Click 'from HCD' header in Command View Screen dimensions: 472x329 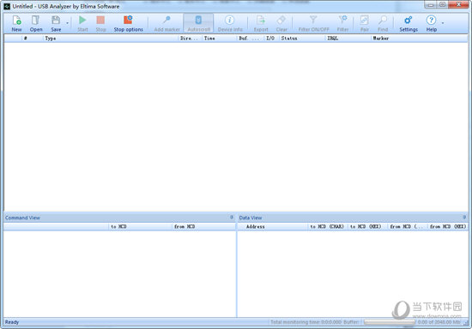click(x=203, y=226)
